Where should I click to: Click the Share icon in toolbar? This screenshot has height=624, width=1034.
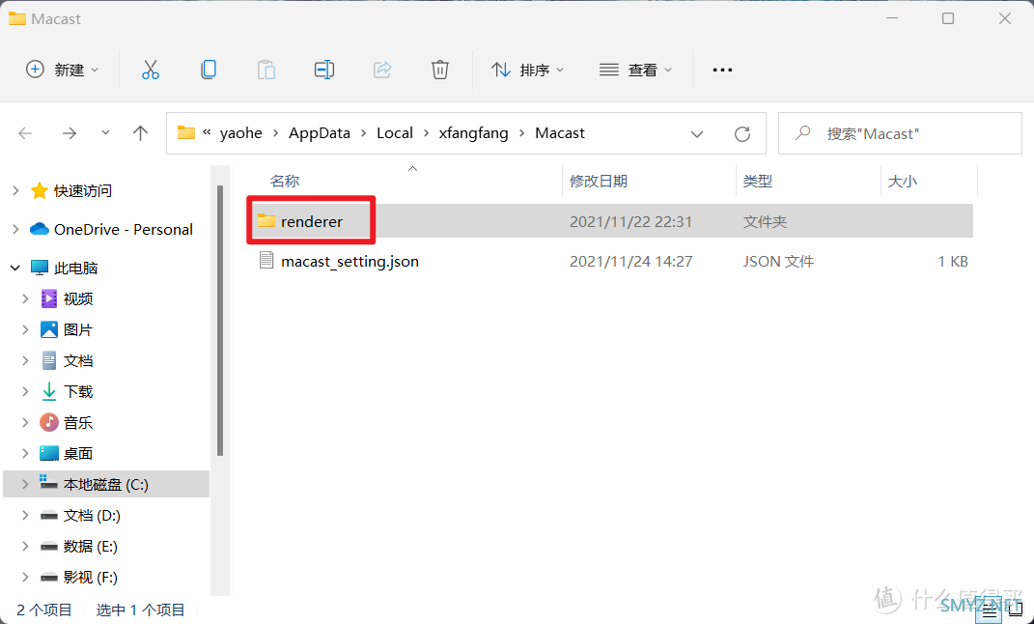tap(382, 70)
